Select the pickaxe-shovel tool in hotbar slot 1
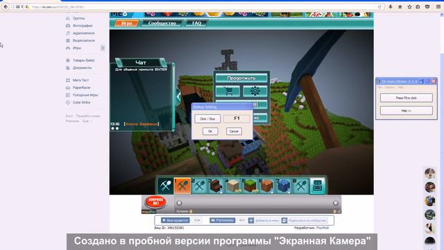Viewport: 444px width, 250px height. coord(182,185)
